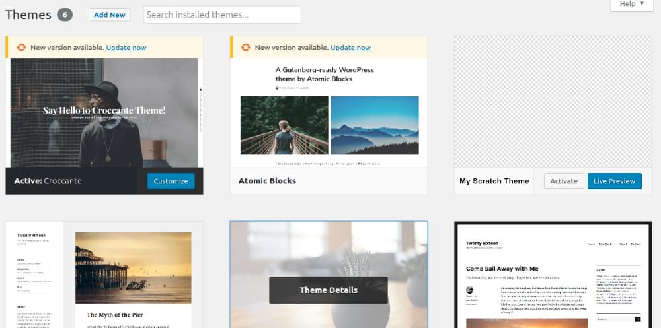Click the Add New theme button
The image size is (661, 328).
pyautogui.click(x=109, y=15)
